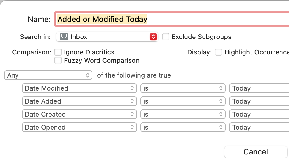Screen dimensions: 289x158
Task: Change the Date Created 'is' operator
Action: (183, 114)
